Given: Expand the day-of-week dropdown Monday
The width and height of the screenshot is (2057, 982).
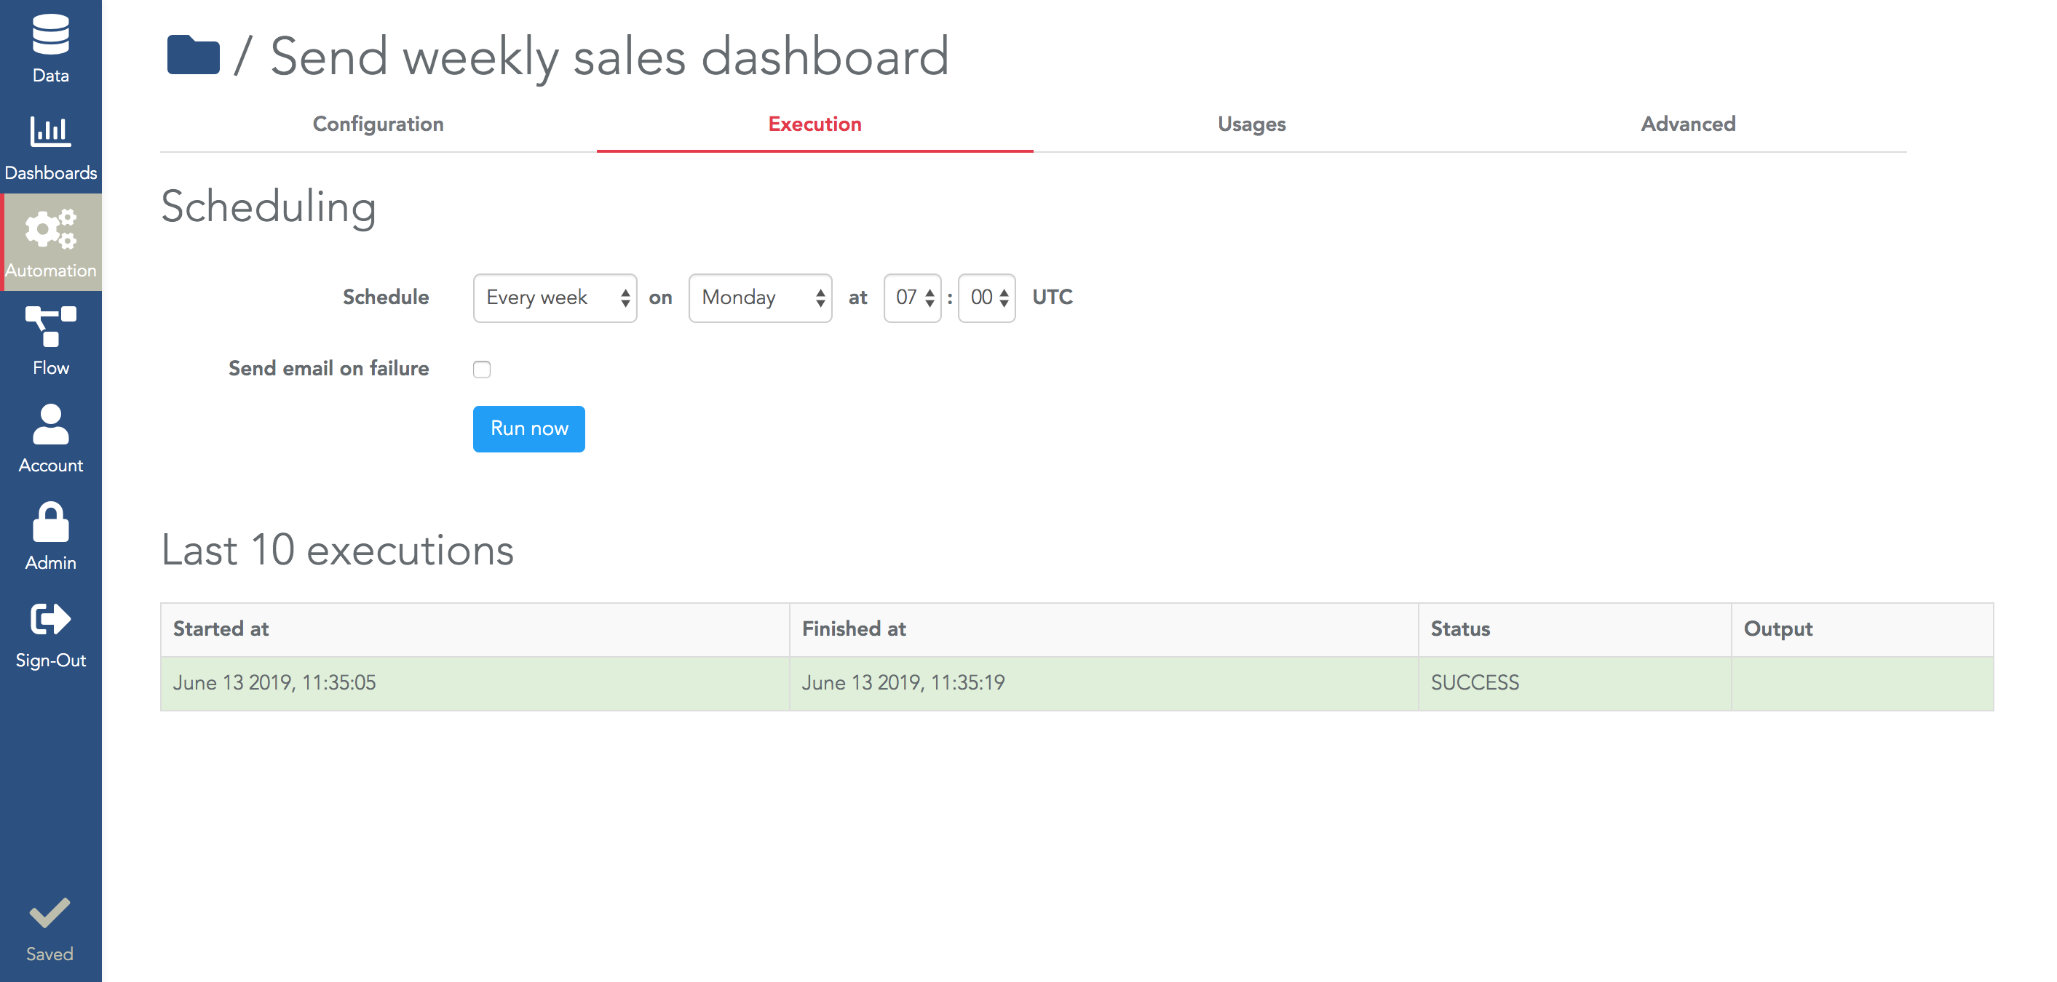Looking at the screenshot, I should point(760,298).
